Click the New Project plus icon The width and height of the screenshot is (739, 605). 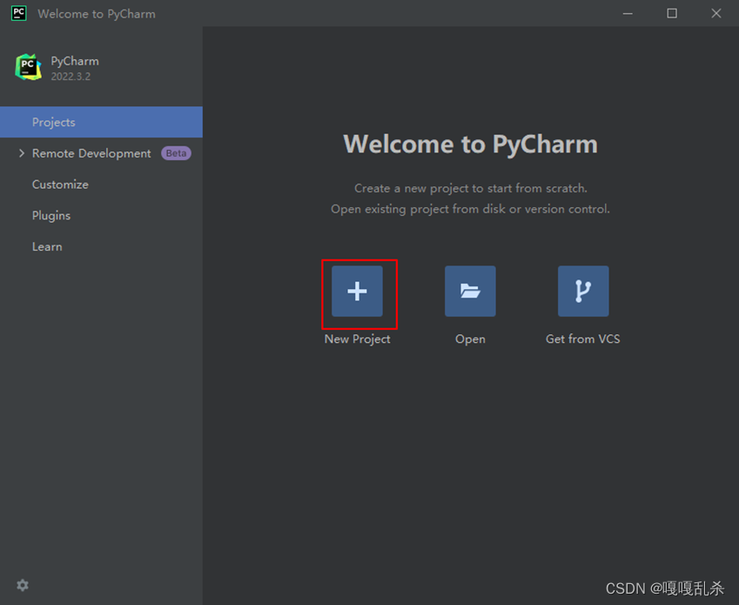click(357, 291)
